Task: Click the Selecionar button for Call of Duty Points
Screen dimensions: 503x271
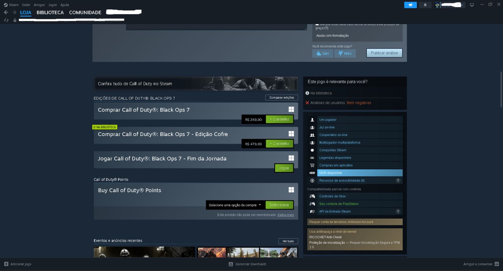Action: coord(279,205)
